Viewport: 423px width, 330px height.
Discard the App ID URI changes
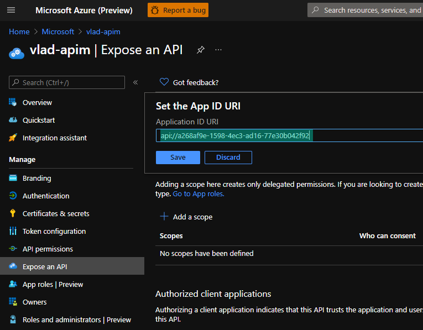[228, 158]
